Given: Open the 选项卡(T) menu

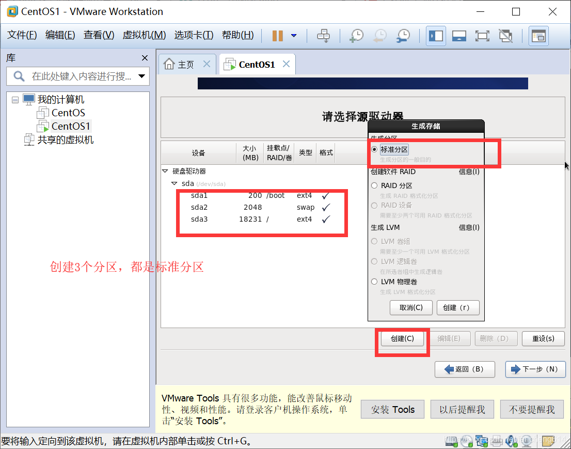Looking at the screenshot, I should [194, 35].
